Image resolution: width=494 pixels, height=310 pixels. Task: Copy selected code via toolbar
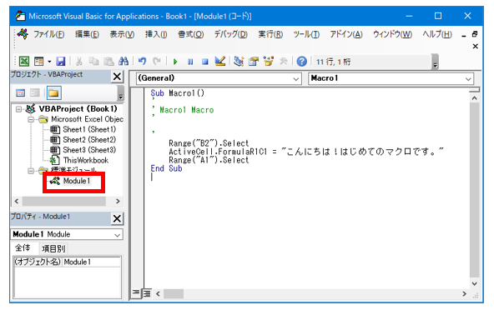(x=94, y=61)
